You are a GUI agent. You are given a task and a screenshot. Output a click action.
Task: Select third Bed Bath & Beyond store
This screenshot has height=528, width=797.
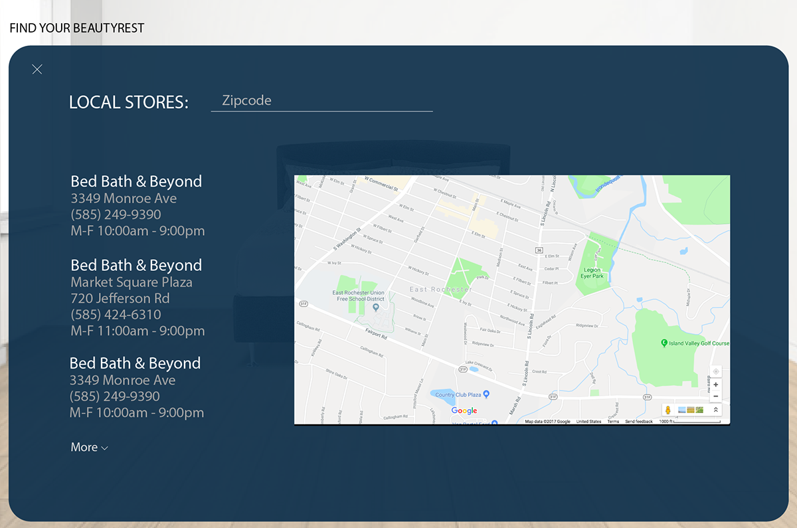tap(135, 363)
